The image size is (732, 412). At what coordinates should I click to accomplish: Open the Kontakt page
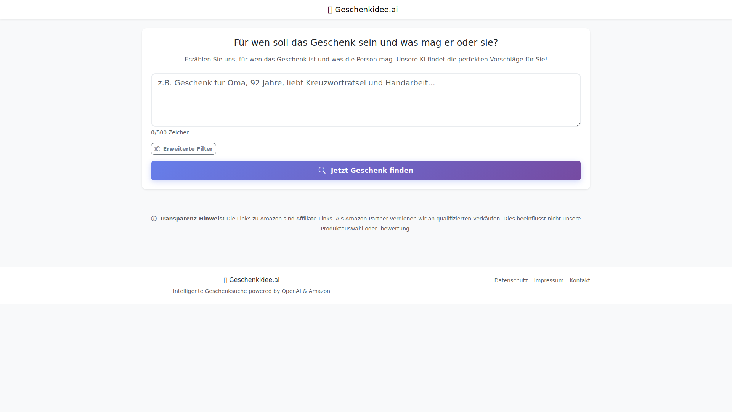click(x=579, y=280)
